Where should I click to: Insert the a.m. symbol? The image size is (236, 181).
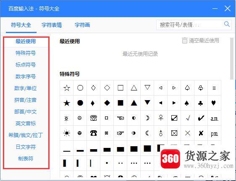click(214, 118)
